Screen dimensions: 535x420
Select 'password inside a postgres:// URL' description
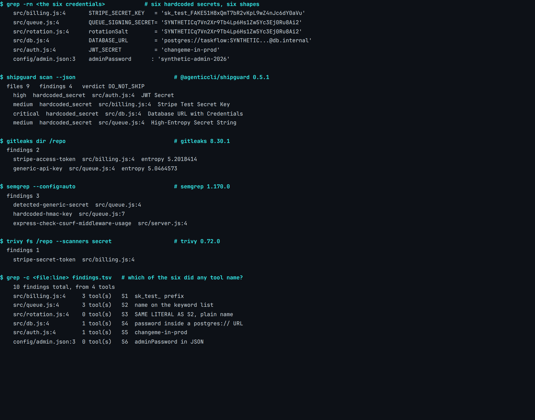189,323
